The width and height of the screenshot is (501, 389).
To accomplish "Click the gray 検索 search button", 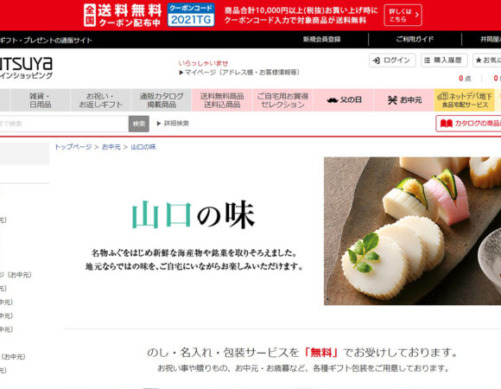I will pyautogui.click(x=139, y=124).
